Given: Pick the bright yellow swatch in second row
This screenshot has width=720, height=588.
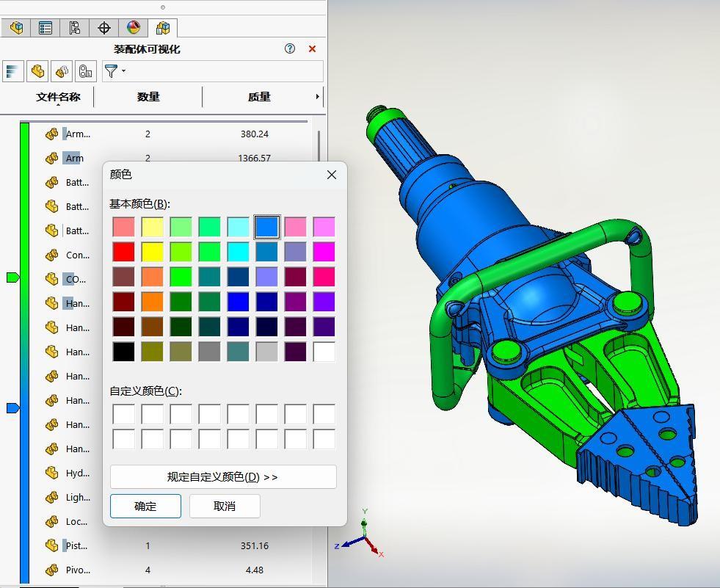Looking at the screenshot, I should [x=152, y=252].
